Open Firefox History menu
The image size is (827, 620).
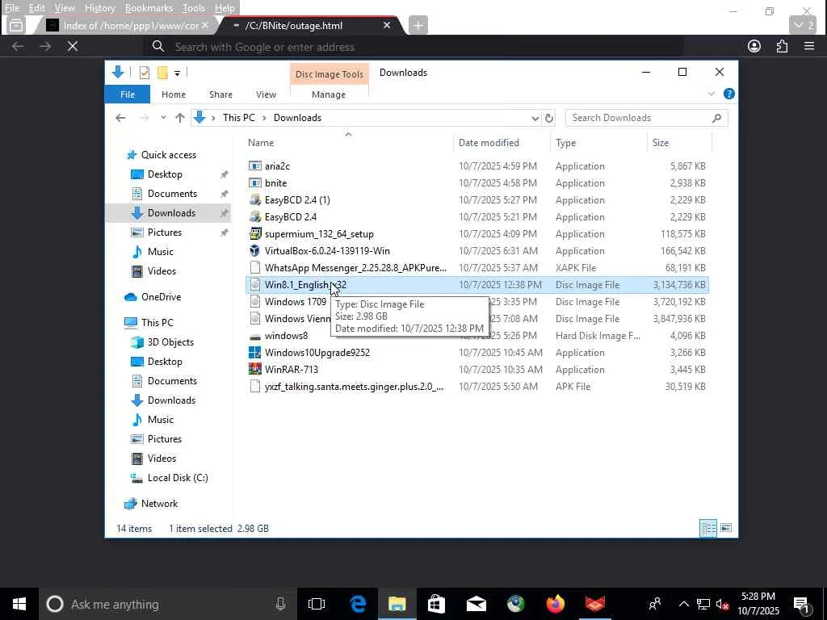pos(99,8)
